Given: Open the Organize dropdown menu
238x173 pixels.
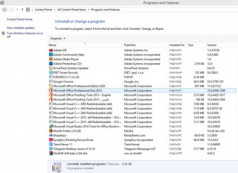Looking at the screenshot, I should tap(58, 38).
